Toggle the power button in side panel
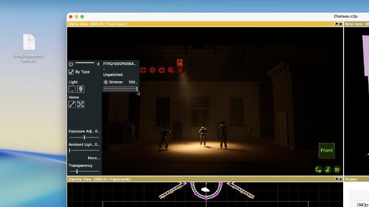 coord(71,64)
